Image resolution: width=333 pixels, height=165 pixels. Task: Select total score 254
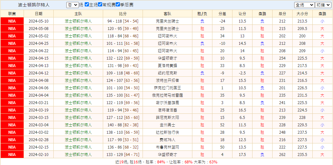(282, 58)
